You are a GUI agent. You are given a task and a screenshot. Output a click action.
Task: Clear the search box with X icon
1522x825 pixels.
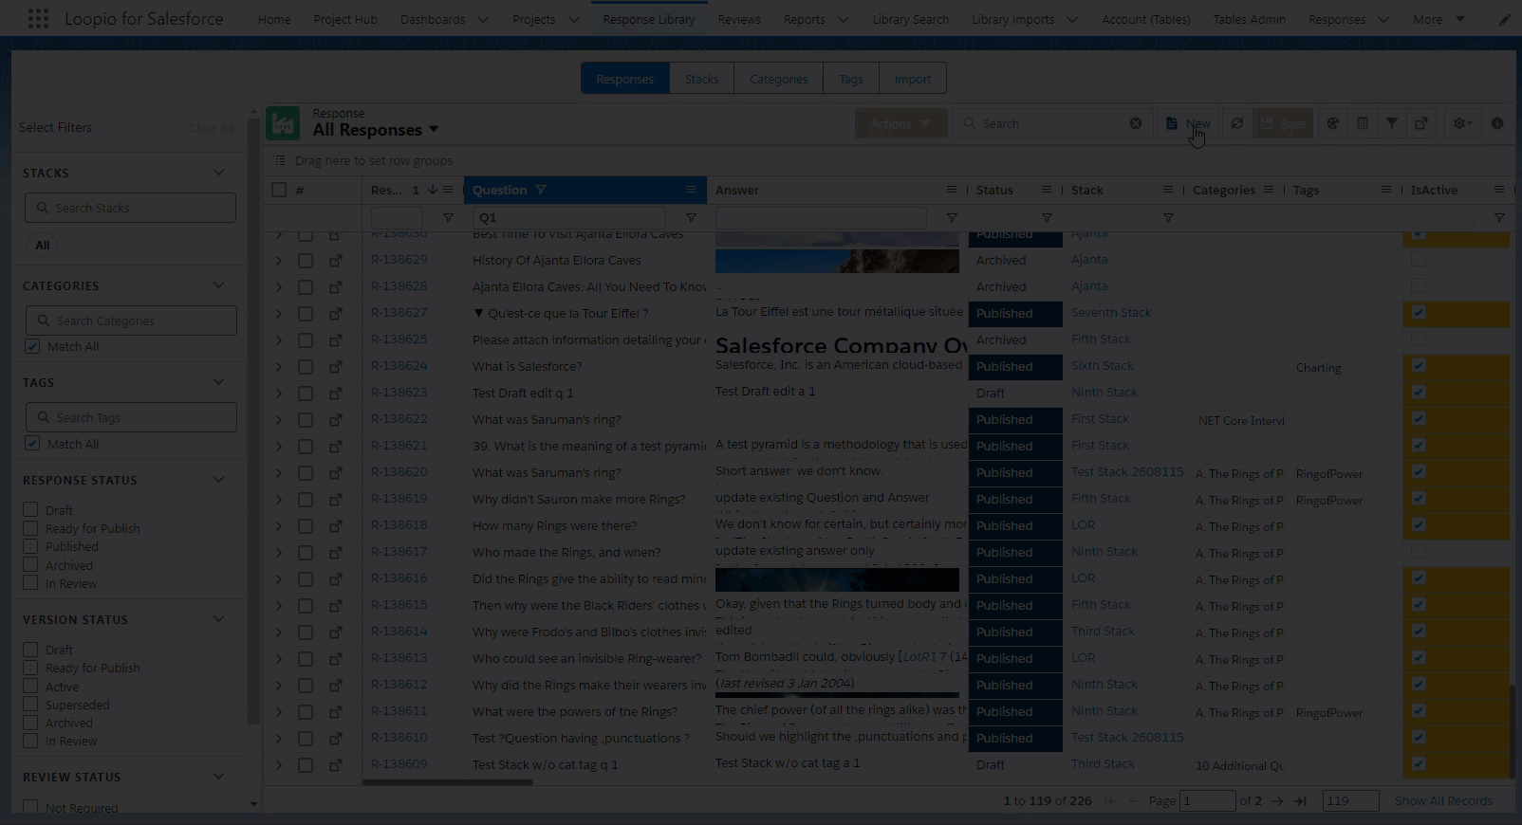(x=1136, y=123)
